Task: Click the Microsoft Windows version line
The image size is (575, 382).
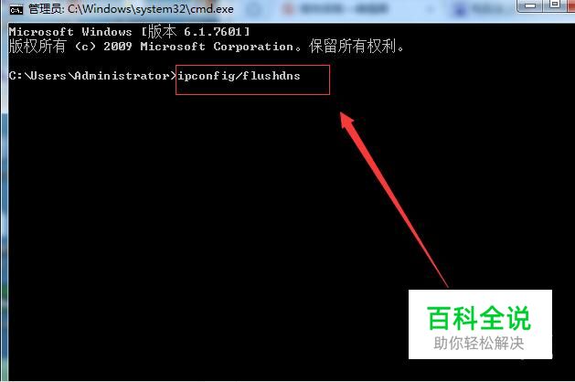Action: [129, 32]
